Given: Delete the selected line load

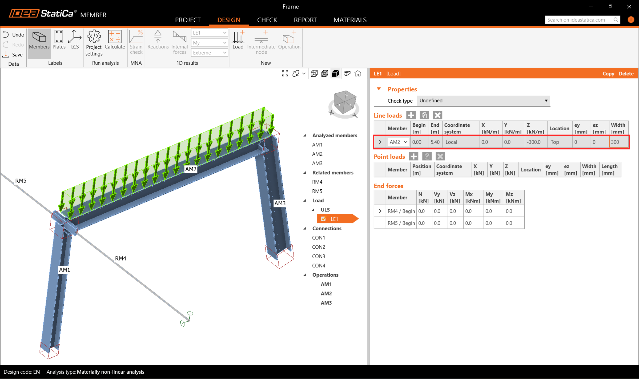Looking at the screenshot, I should coord(437,115).
